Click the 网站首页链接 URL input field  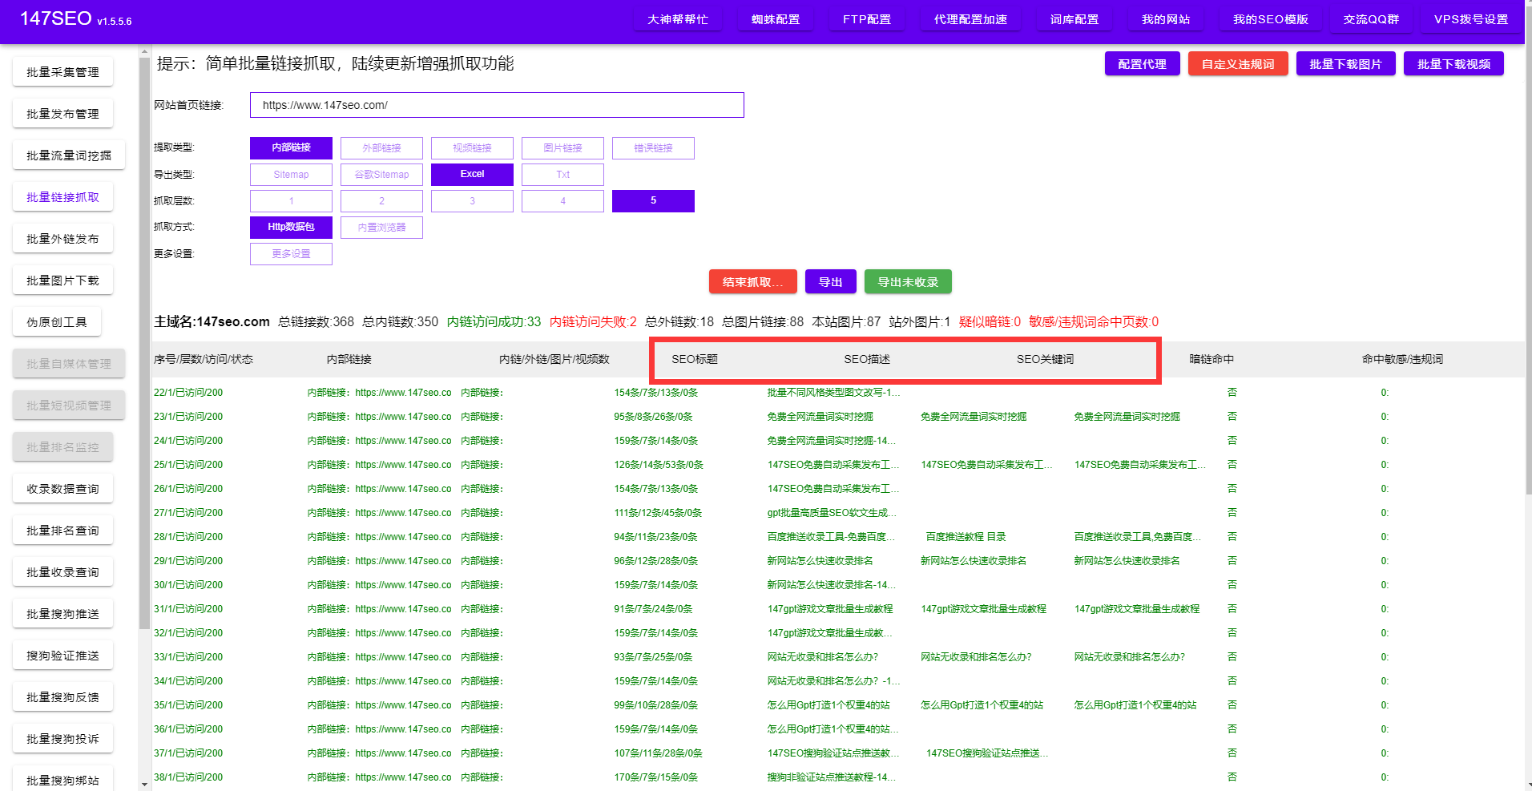(497, 105)
